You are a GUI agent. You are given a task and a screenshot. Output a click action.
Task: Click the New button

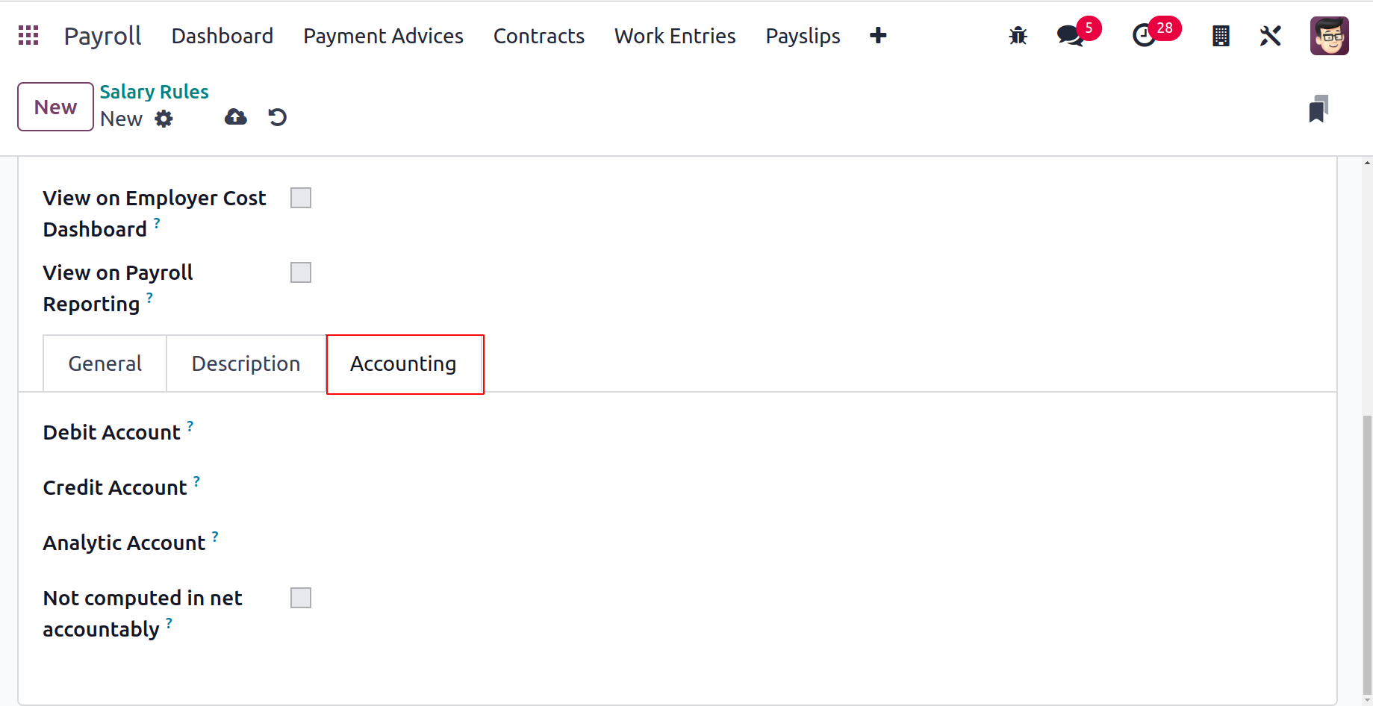55,107
